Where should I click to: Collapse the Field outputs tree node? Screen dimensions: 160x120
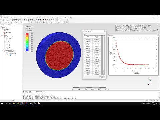pos(3,37)
